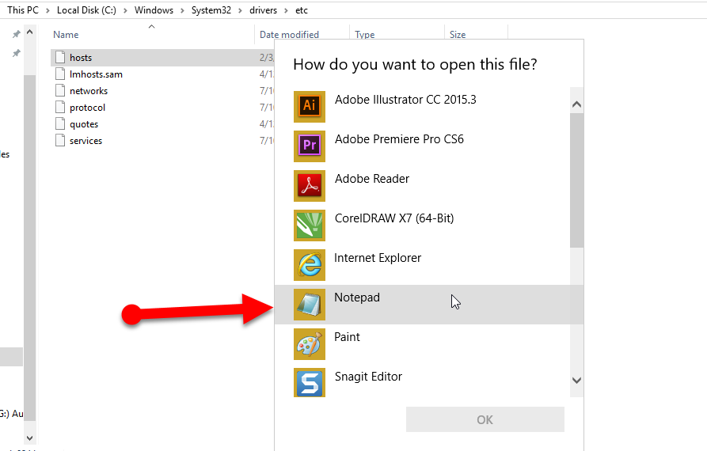This screenshot has width=707, height=451.
Task: Select the Internet Explorer icon
Action: point(310,265)
